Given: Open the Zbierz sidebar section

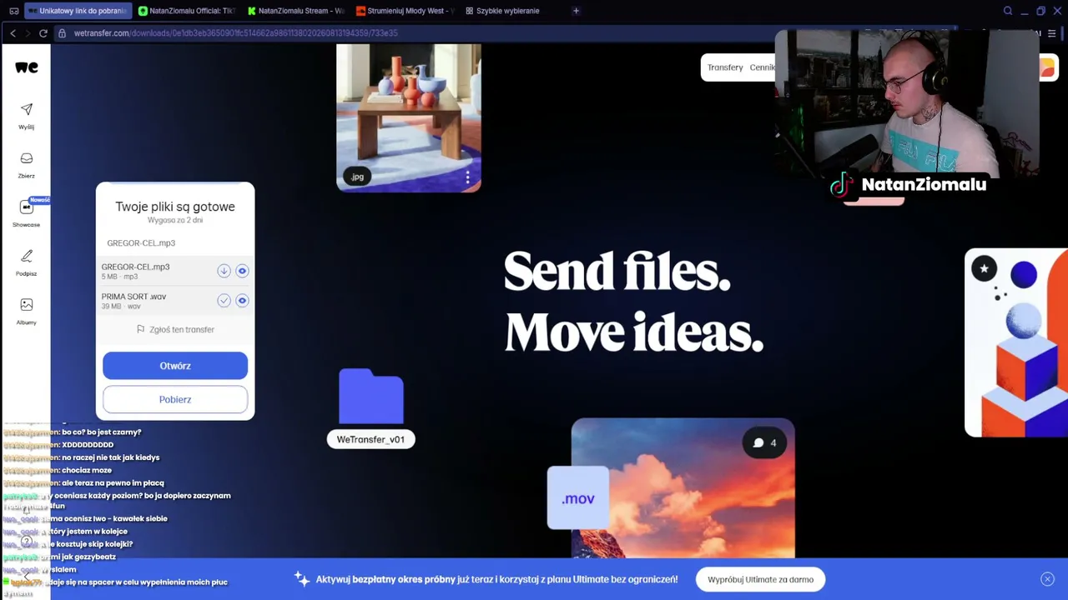Looking at the screenshot, I should [27, 164].
